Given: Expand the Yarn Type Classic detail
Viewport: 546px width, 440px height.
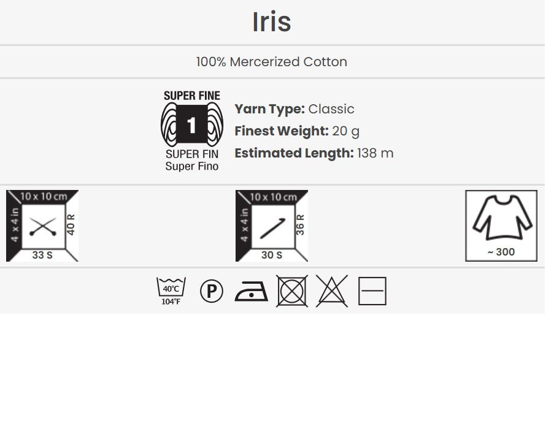Looking at the screenshot, I should pos(293,109).
